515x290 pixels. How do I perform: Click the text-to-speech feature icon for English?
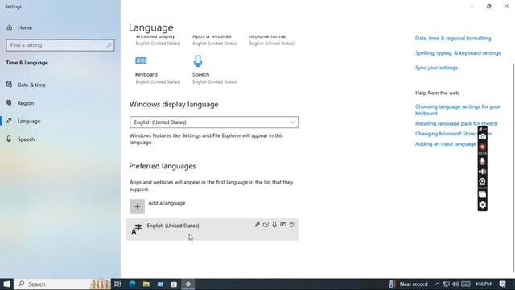click(x=266, y=225)
